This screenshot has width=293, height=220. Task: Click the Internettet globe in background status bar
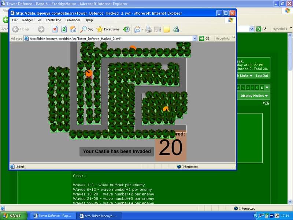point(236,208)
